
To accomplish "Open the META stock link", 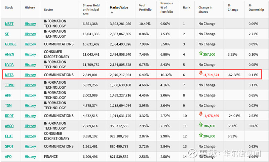I will pyautogui.click(x=9, y=75).
